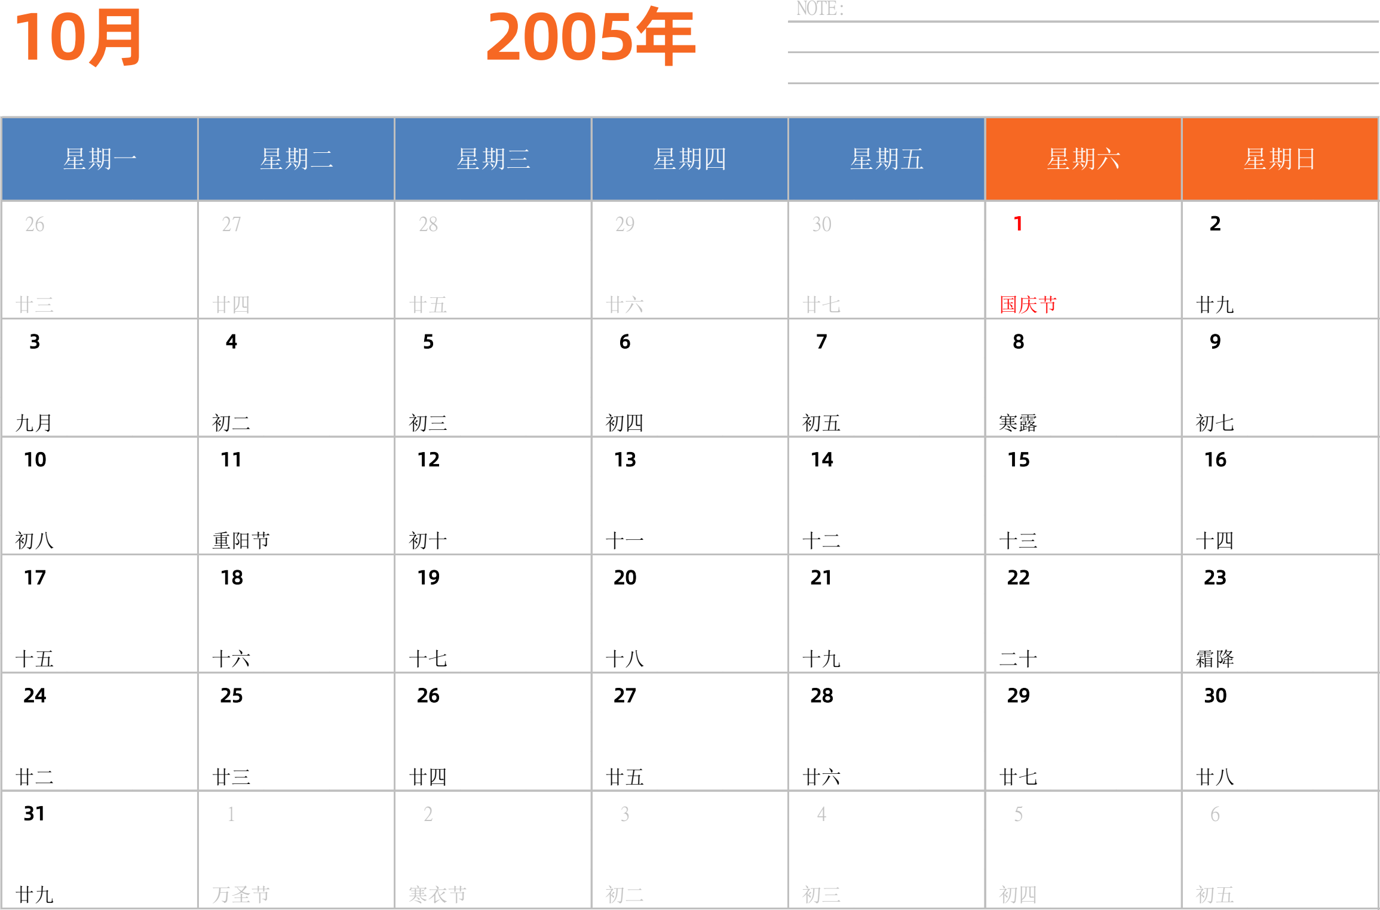
Task: Click the red date 1
Action: coord(1019,224)
